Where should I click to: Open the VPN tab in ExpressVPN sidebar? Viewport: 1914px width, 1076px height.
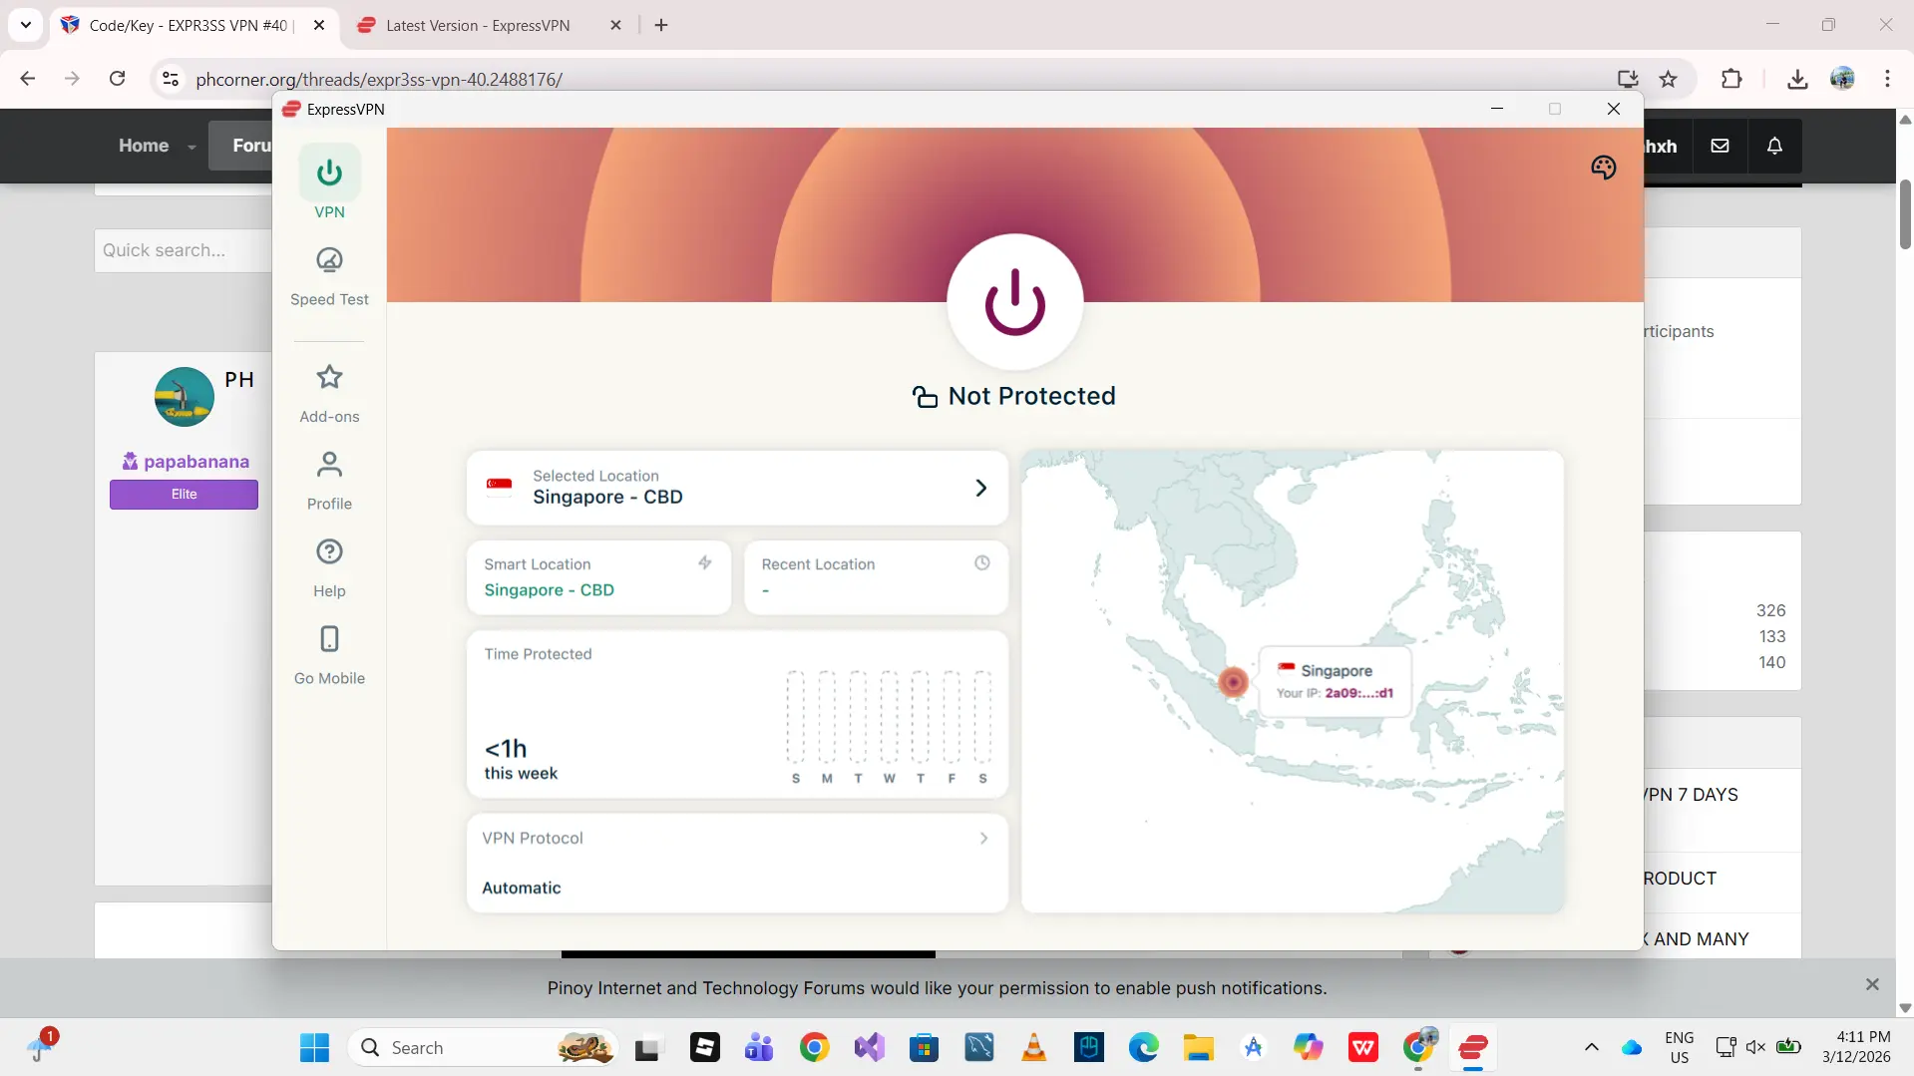point(329,183)
